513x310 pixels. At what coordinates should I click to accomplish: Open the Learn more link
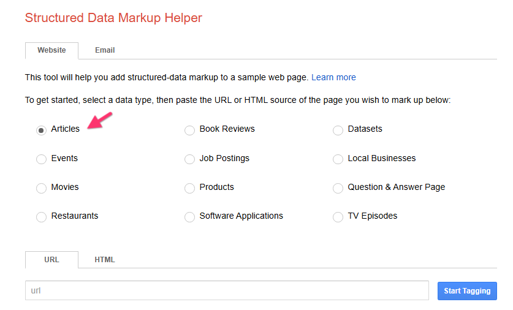(333, 77)
